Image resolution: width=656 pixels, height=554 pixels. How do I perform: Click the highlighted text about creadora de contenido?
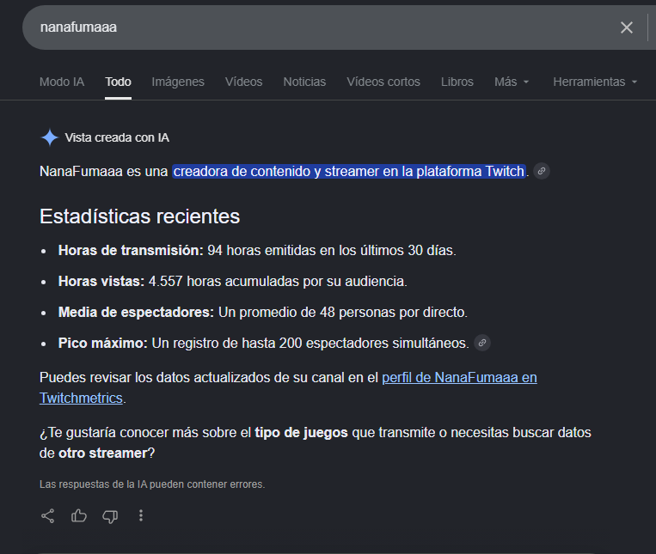click(x=349, y=171)
